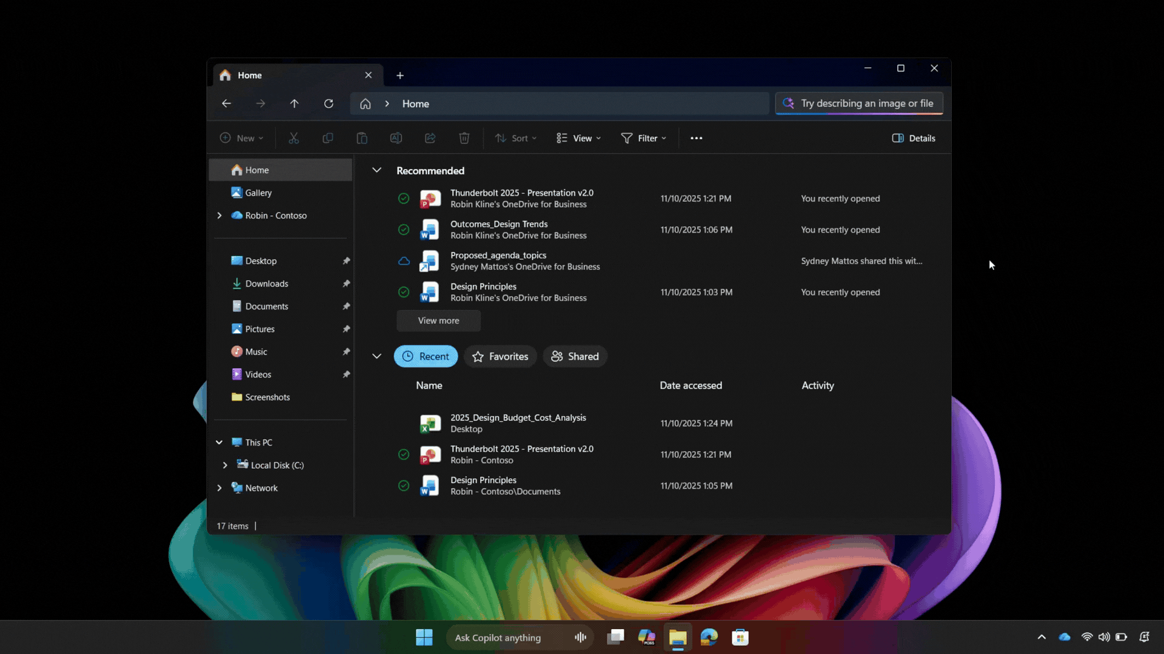Click the Delete trash icon
Viewport: 1164px width, 654px height.
[464, 138]
